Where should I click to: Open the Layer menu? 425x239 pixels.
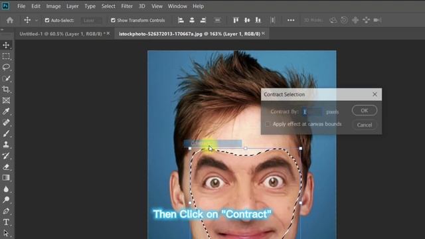click(x=72, y=6)
